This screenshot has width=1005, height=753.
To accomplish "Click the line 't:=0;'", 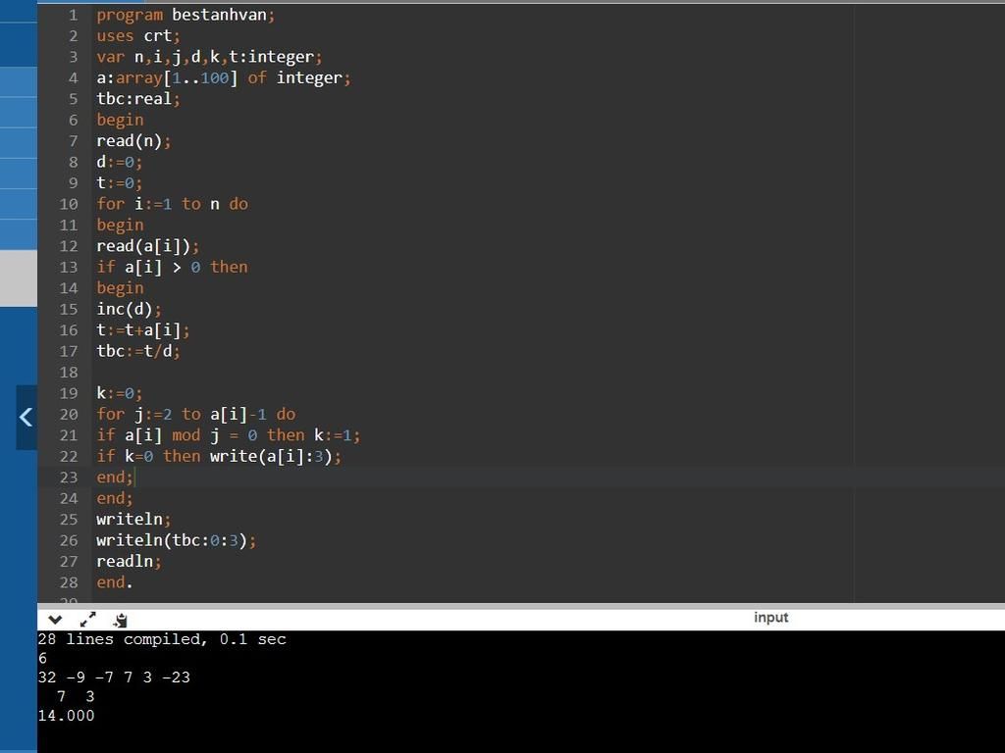I will [x=119, y=183].
